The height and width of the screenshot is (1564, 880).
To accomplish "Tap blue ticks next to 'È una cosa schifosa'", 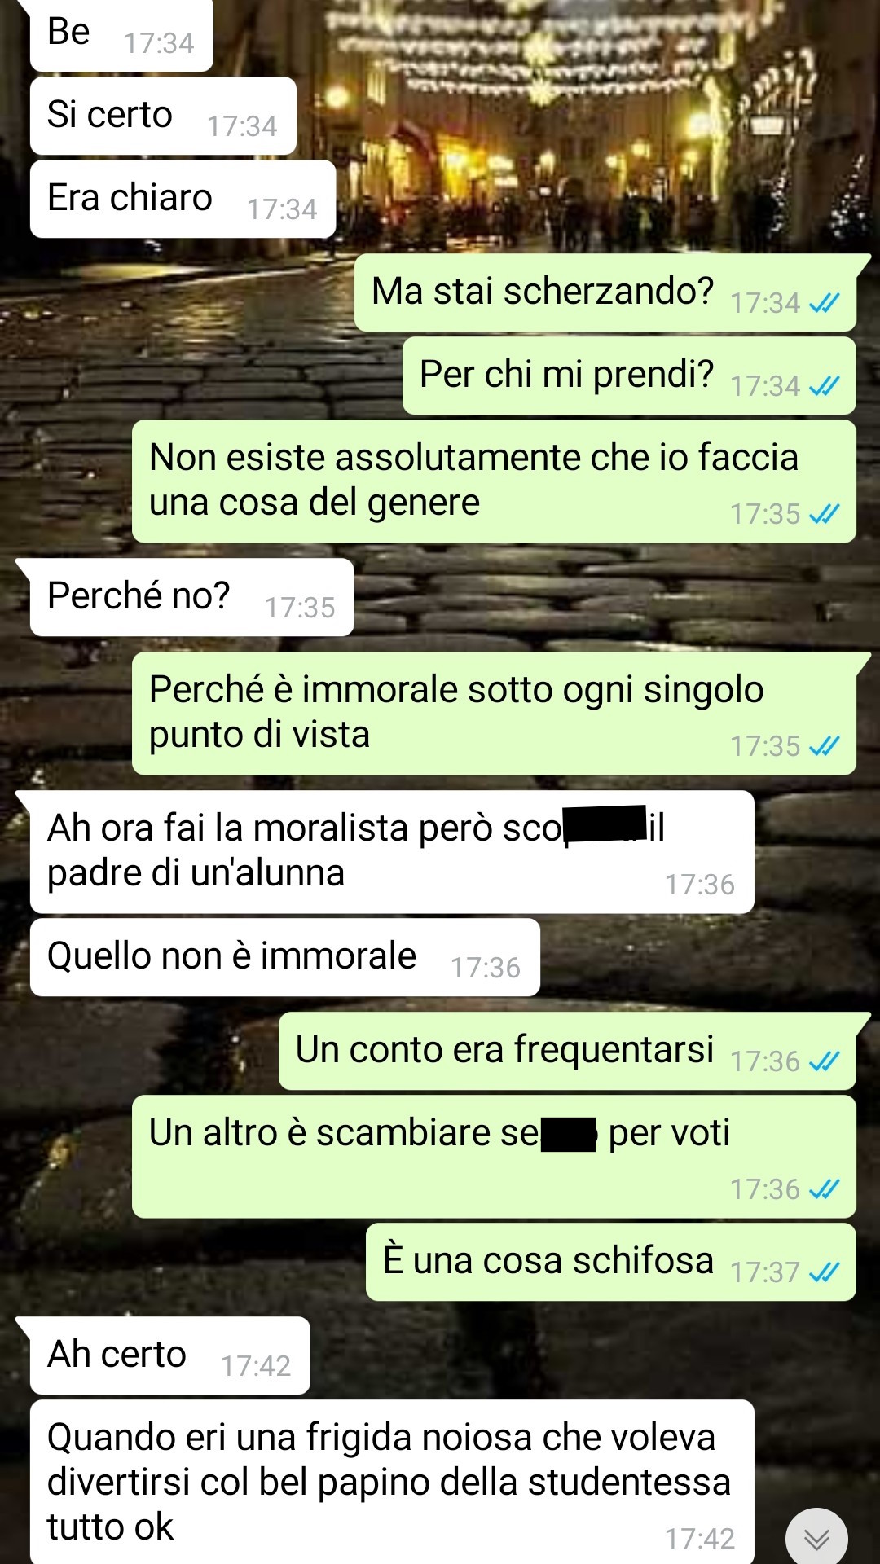I will (824, 1272).
